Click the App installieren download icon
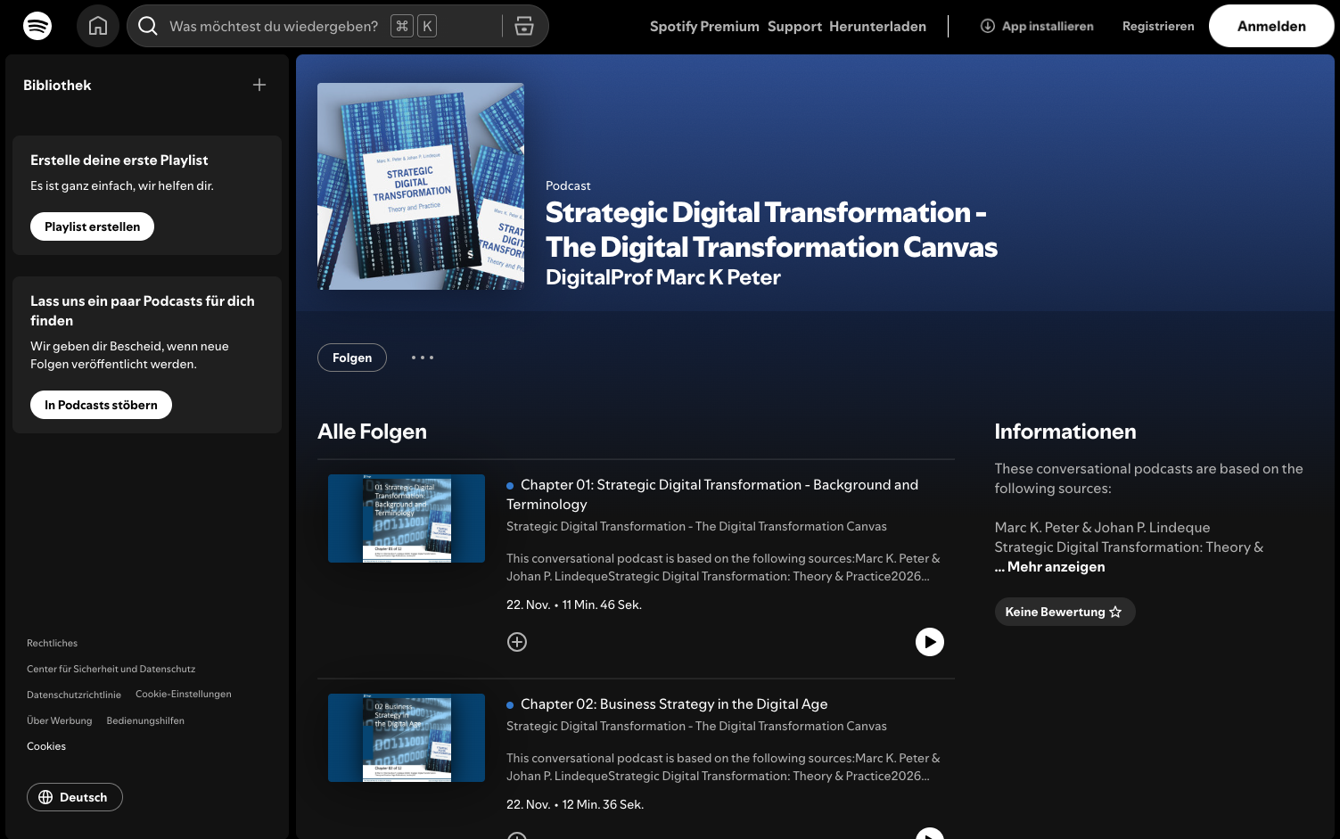 (988, 26)
